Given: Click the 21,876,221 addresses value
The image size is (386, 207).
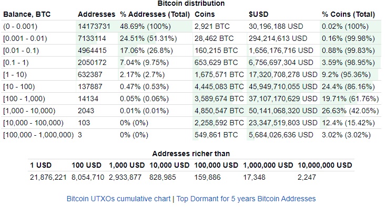Looking at the screenshot, I should (48, 177).
